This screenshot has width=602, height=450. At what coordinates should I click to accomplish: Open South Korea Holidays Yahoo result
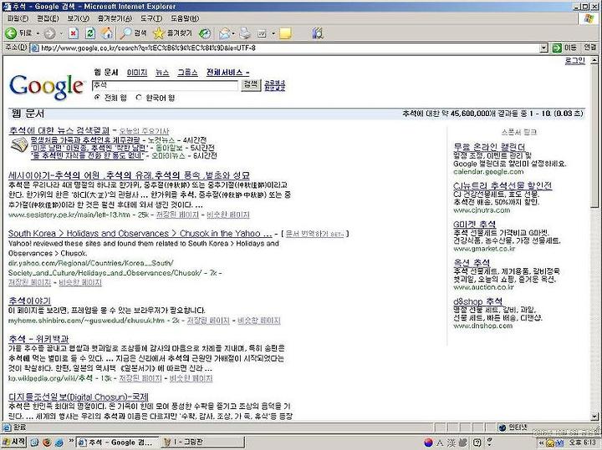pos(140,233)
